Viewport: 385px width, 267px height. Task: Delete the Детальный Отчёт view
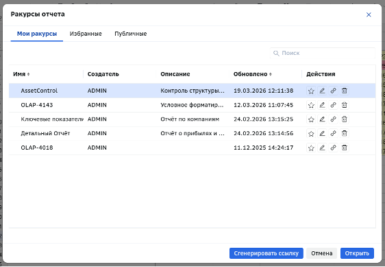[345, 133]
